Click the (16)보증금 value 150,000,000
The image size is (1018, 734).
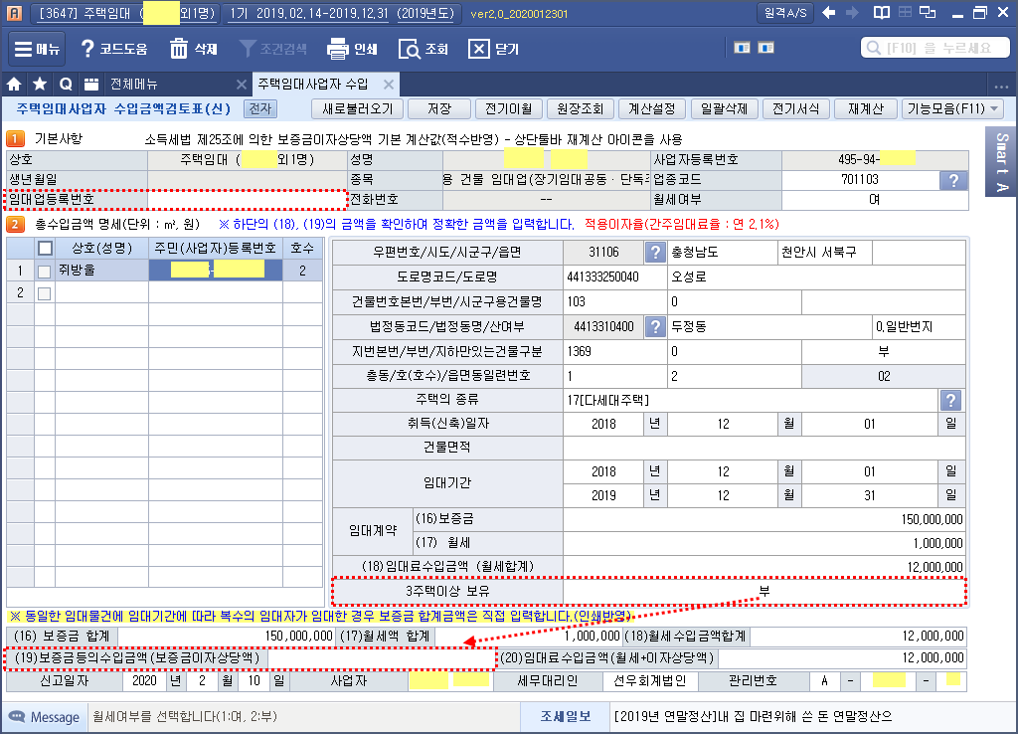point(763,519)
